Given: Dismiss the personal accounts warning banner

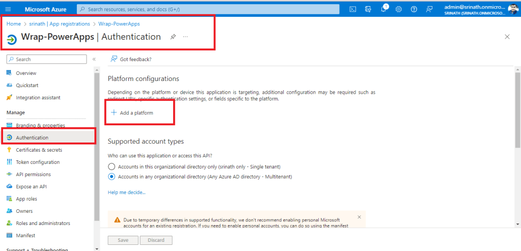Looking at the screenshot, I should click(x=359, y=217).
